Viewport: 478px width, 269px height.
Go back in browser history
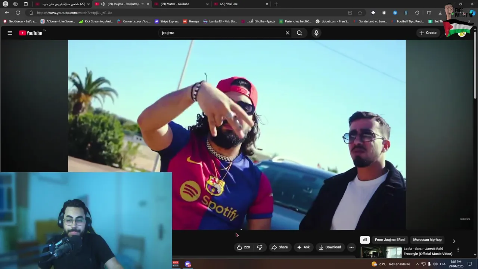pos(7,13)
